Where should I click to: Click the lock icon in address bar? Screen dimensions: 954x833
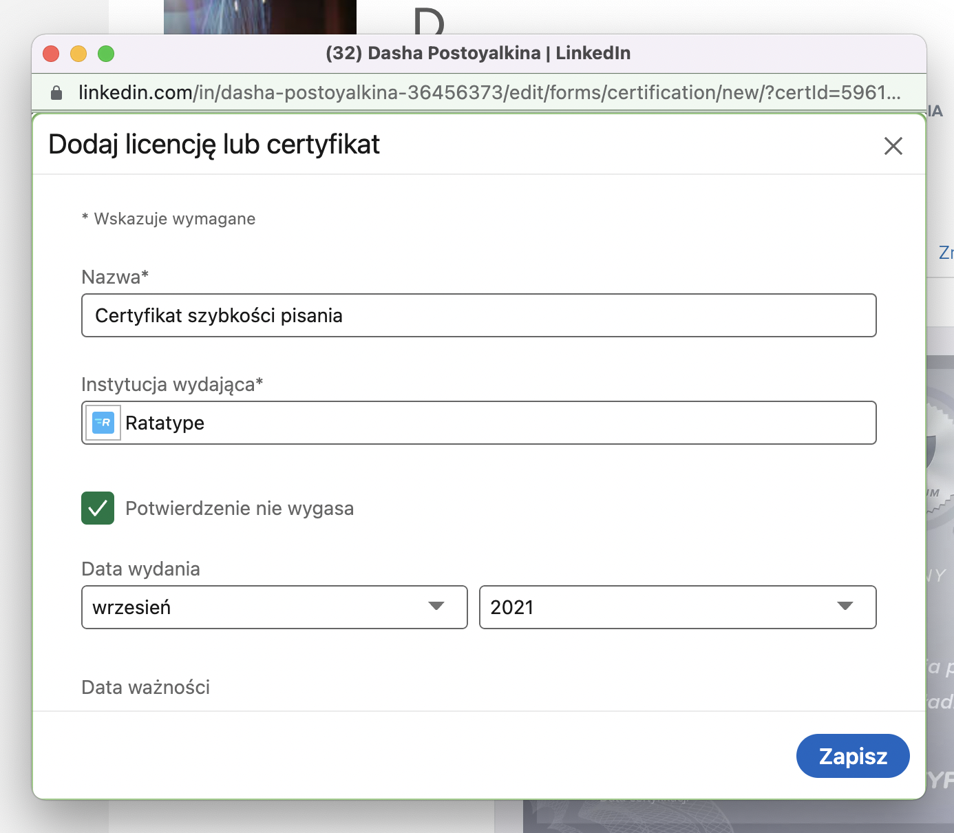[x=56, y=92]
